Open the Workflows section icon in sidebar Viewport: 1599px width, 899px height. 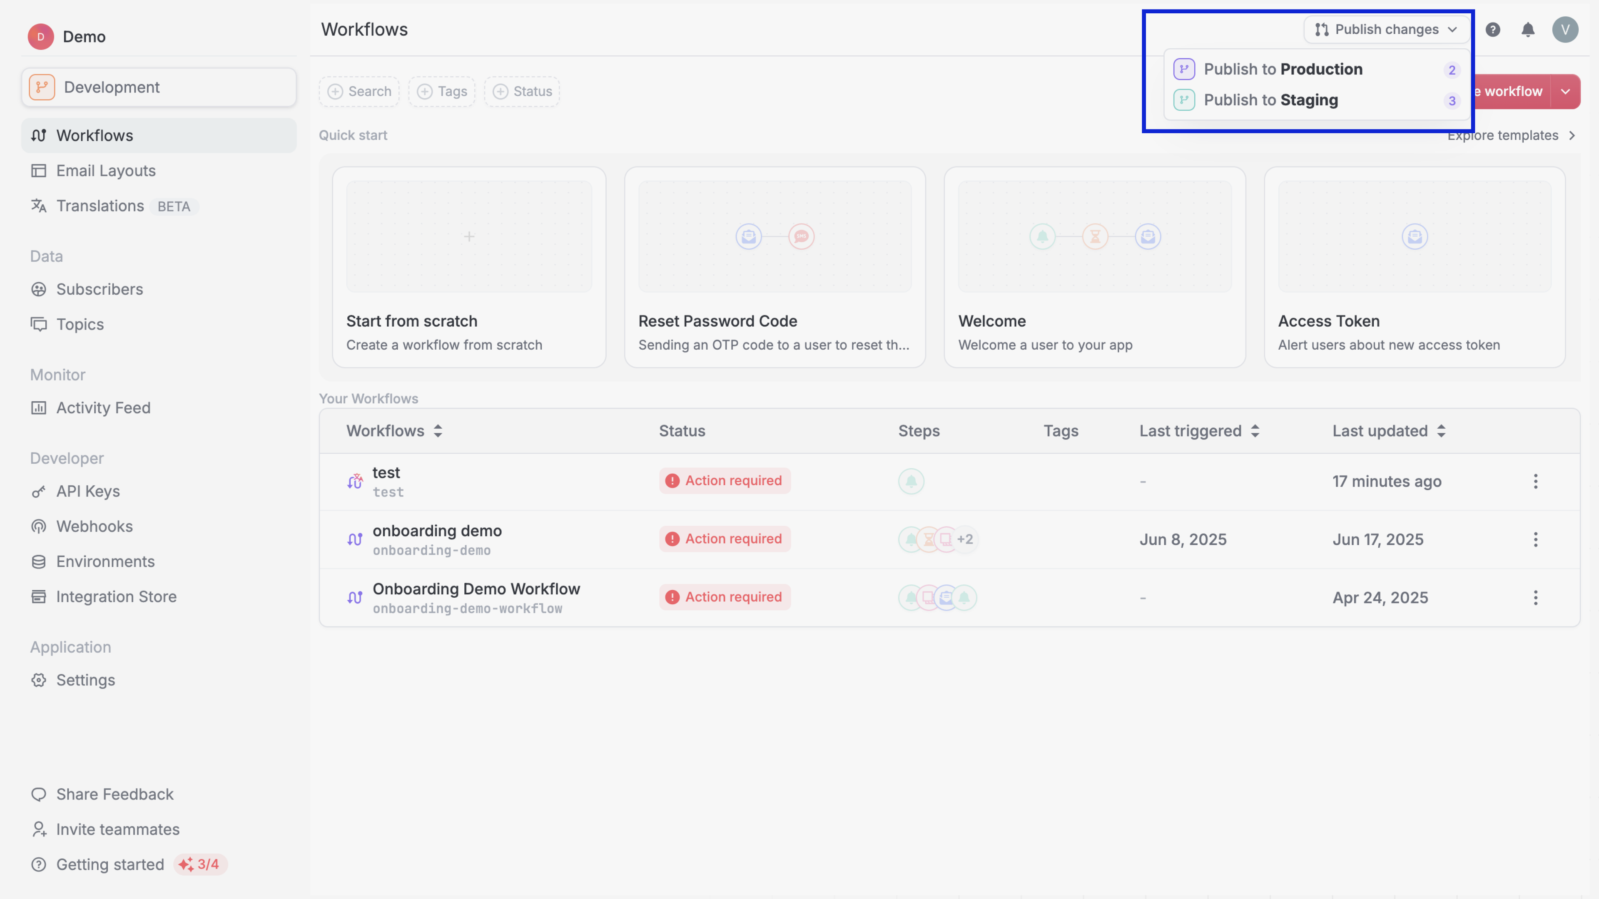[x=38, y=135]
